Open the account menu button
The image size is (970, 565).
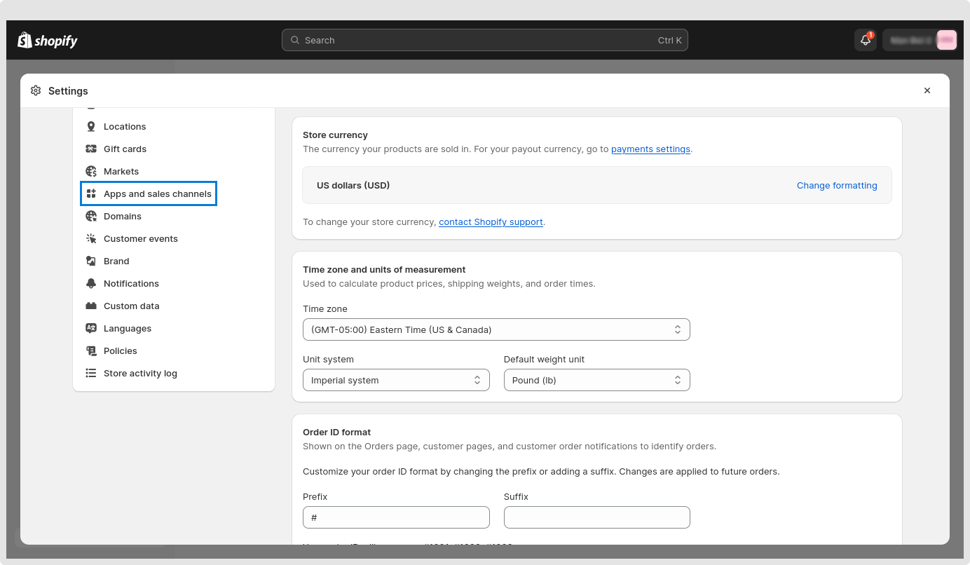920,40
